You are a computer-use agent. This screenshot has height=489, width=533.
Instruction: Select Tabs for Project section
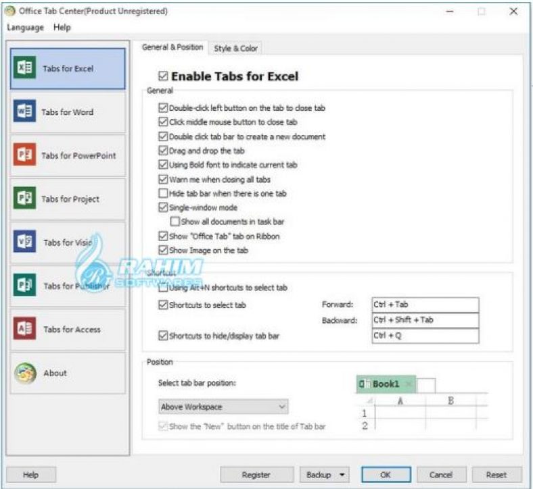point(68,199)
